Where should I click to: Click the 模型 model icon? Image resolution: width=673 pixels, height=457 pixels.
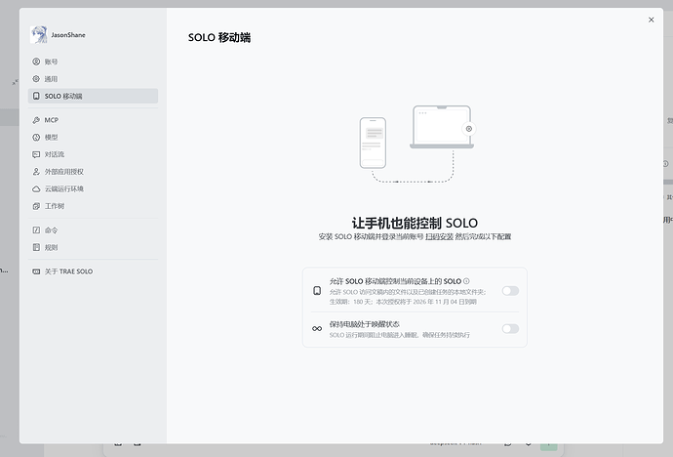(36, 137)
